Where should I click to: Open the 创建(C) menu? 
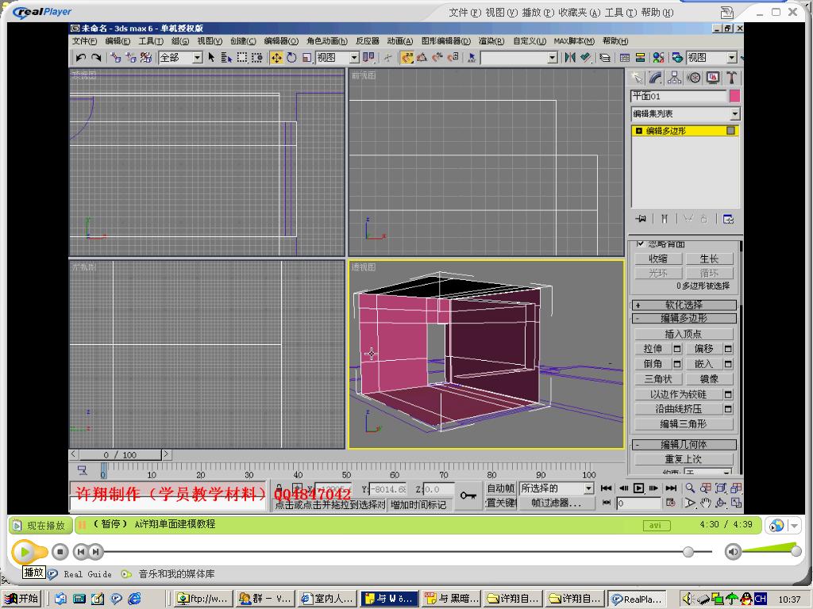coord(243,41)
